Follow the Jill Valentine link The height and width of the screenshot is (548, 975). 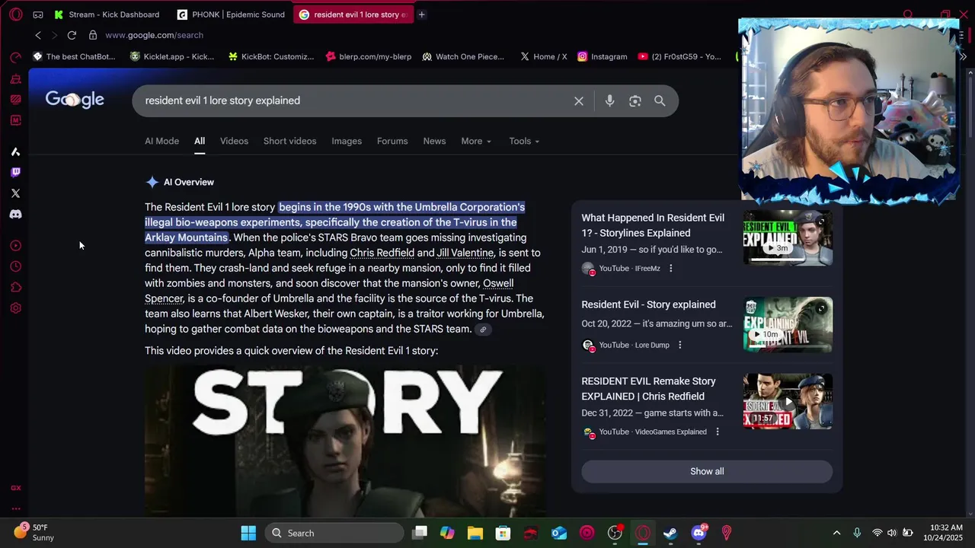(x=465, y=253)
